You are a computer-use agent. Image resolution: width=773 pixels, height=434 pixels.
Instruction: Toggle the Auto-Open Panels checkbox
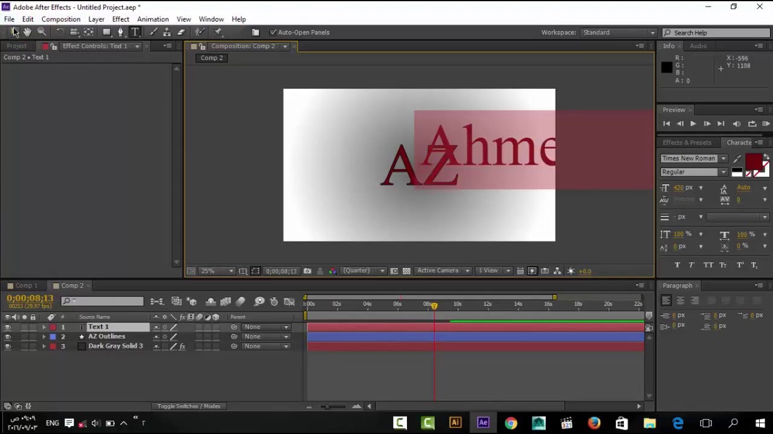pos(273,33)
